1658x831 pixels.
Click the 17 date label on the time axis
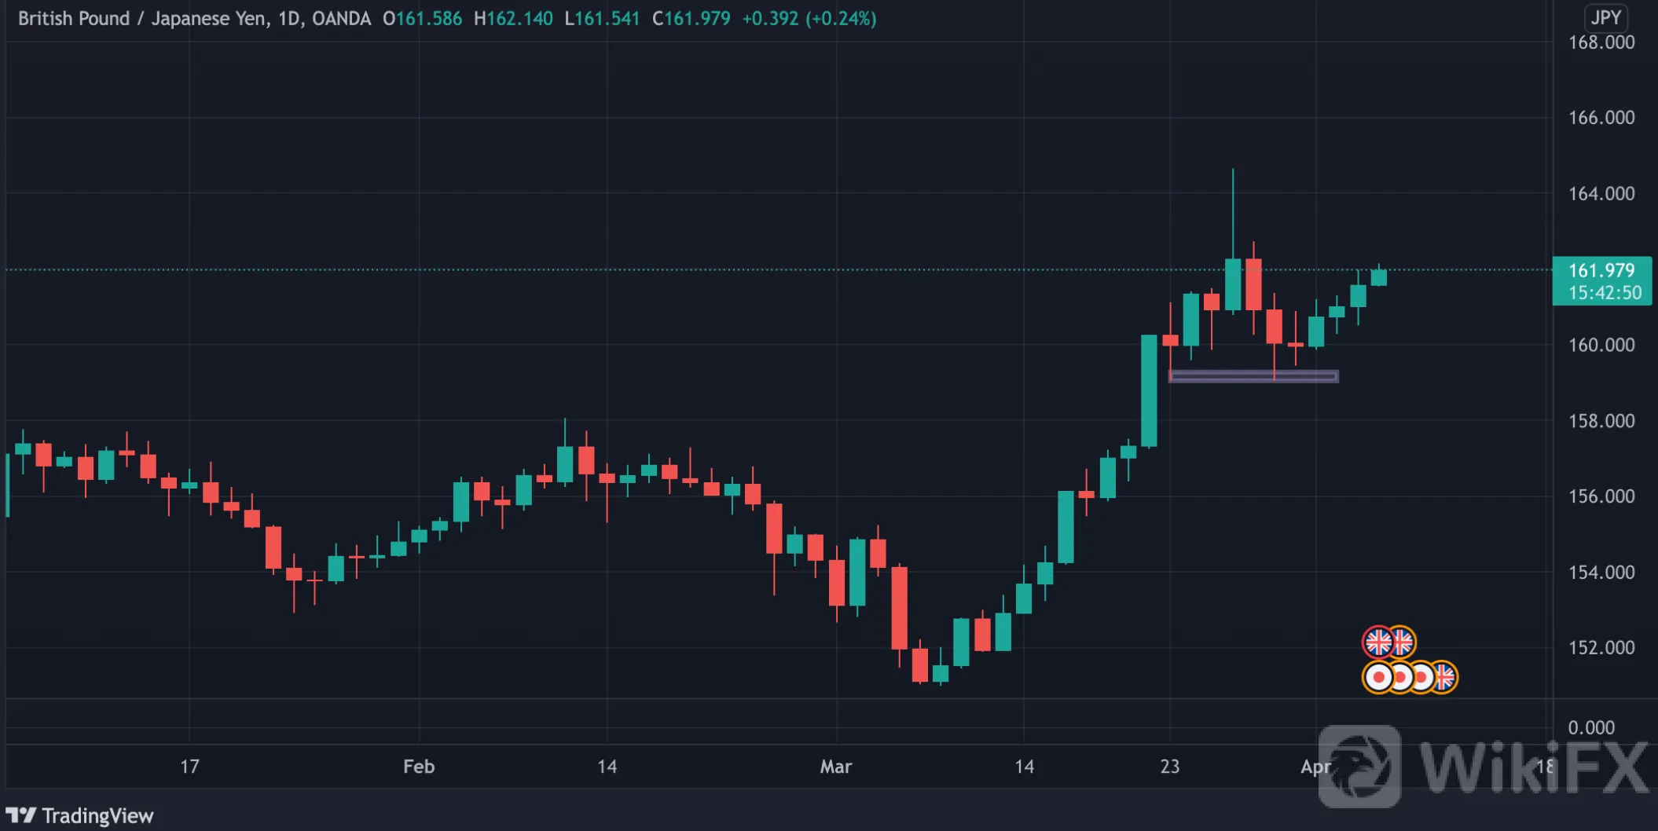coord(189,767)
